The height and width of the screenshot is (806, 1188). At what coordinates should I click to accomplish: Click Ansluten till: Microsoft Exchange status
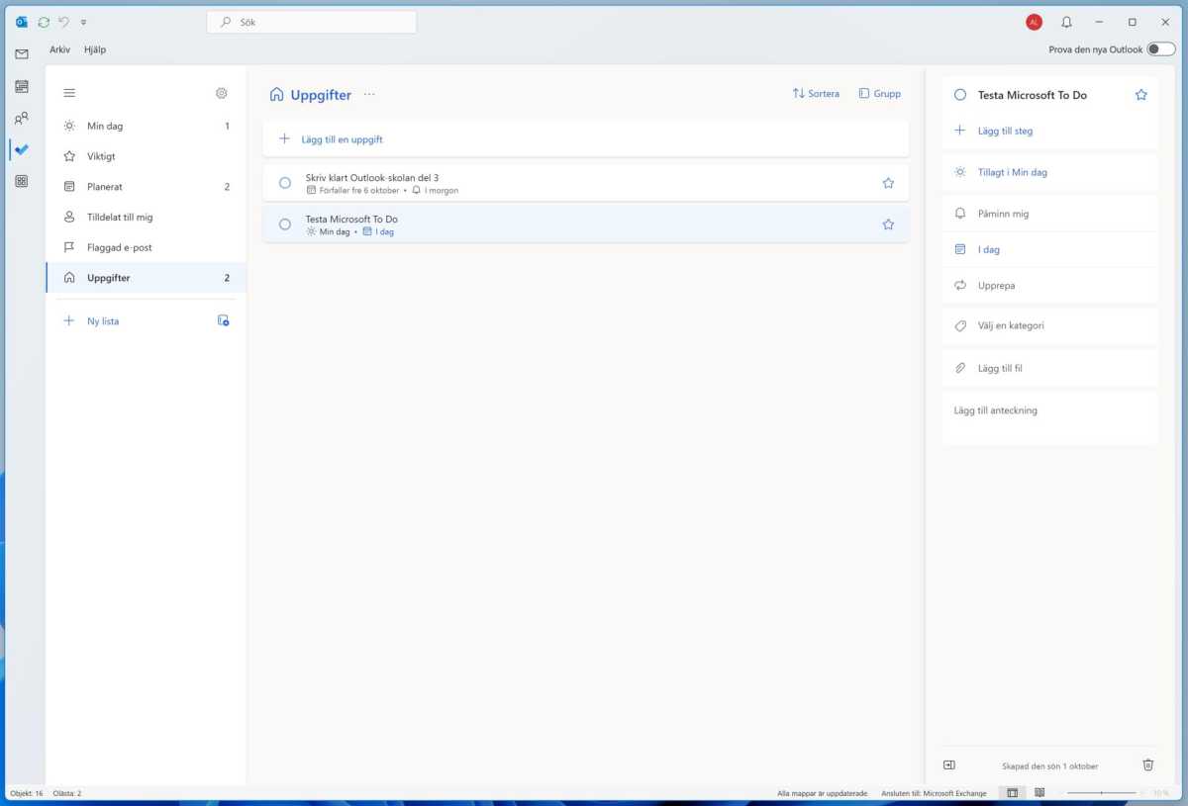pyautogui.click(x=934, y=793)
